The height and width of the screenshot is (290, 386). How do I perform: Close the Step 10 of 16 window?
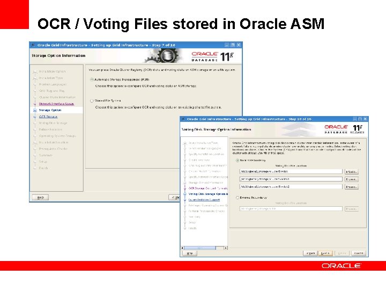tap(365, 119)
